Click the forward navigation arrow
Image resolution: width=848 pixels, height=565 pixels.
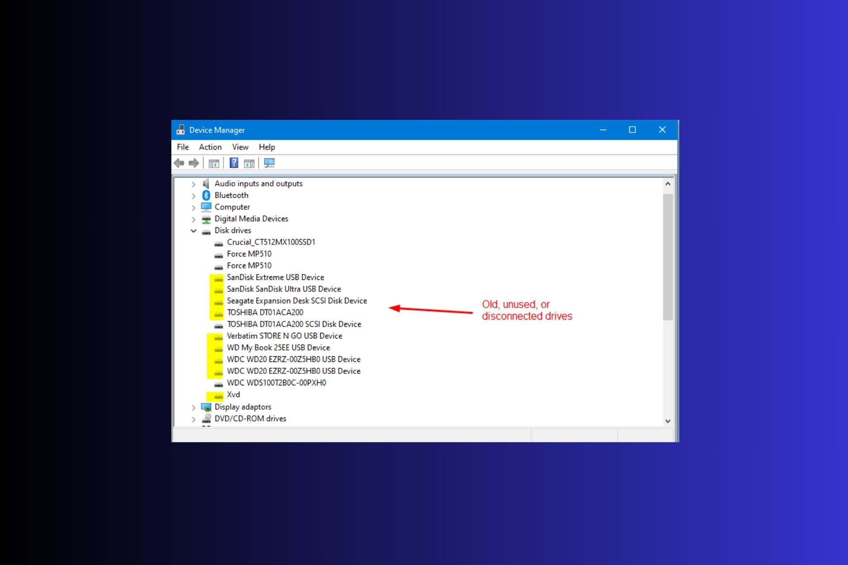[194, 163]
